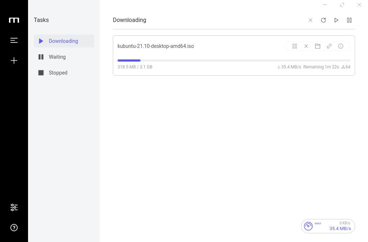Click the task's 35.4 MB/s download speed
The width and height of the screenshot is (368, 242).
[x=289, y=67]
